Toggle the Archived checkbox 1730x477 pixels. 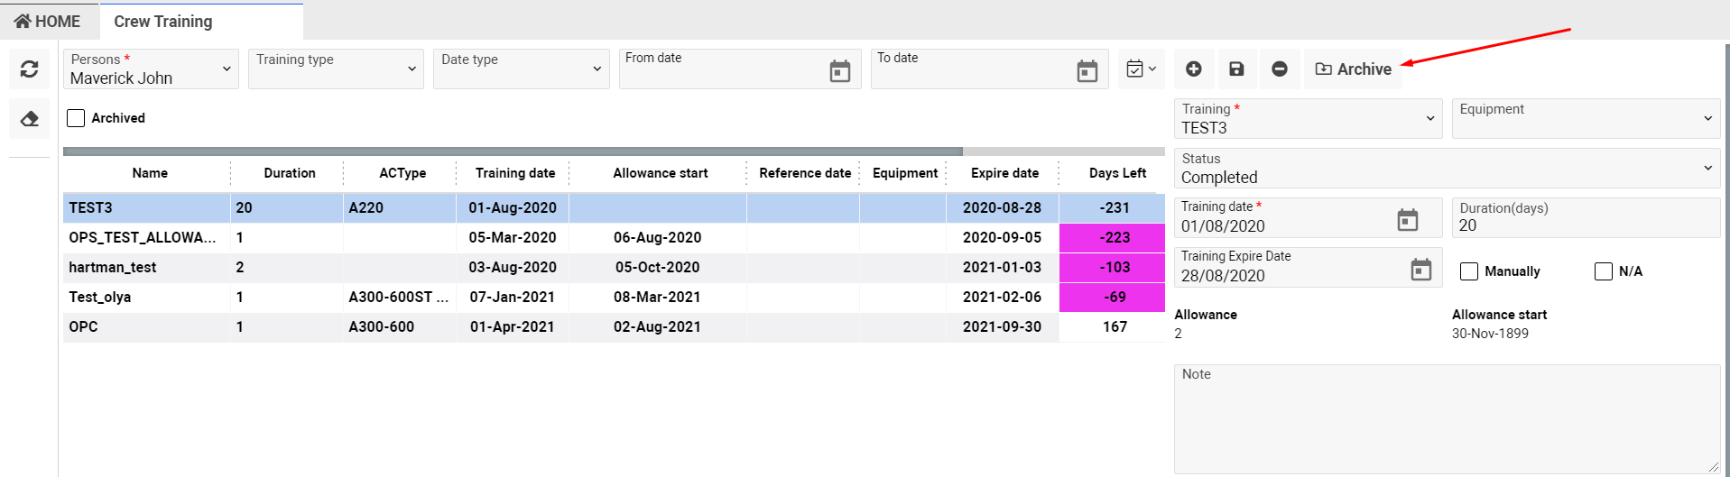(77, 118)
